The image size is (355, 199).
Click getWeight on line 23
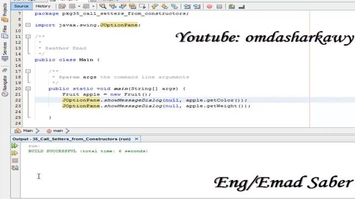coord(222,106)
